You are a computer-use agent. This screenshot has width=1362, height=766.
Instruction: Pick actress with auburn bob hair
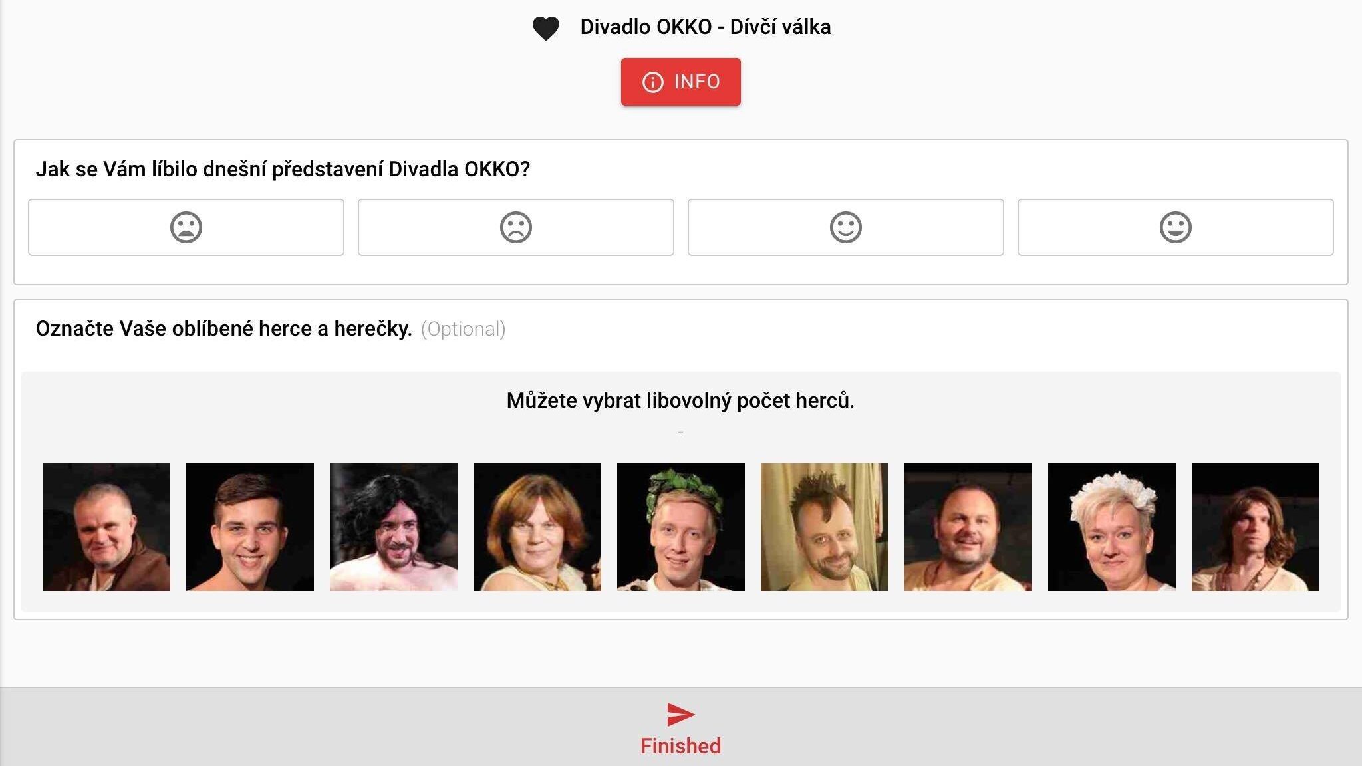[537, 527]
